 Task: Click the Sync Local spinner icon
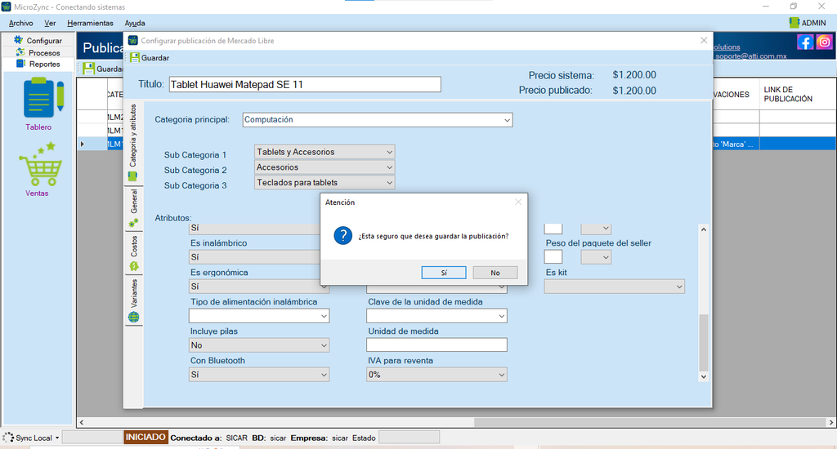click(8, 438)
